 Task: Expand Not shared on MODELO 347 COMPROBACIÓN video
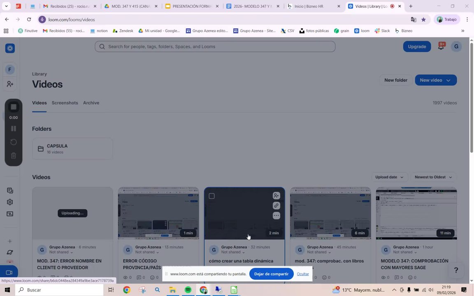[x=405, y=252]
